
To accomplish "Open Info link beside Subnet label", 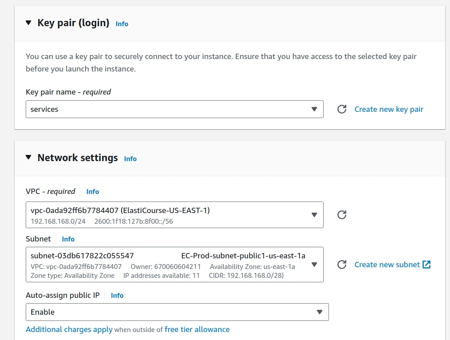I will coord(68,239).
